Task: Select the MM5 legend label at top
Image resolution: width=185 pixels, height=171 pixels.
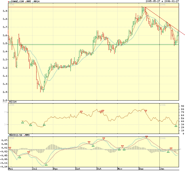Action: [29, 1]
